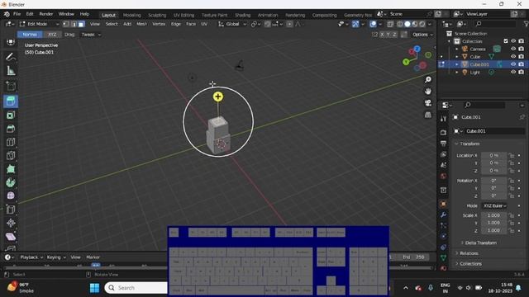Select the active Extrude Region tool
The width and height of the screenshot is (529, 297).
coord(11,101)
